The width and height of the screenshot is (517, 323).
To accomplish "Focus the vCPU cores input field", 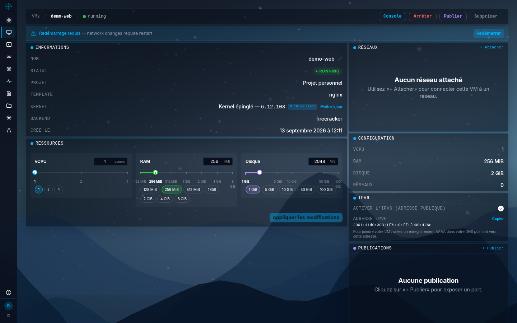I will click(x=111, y=161).
